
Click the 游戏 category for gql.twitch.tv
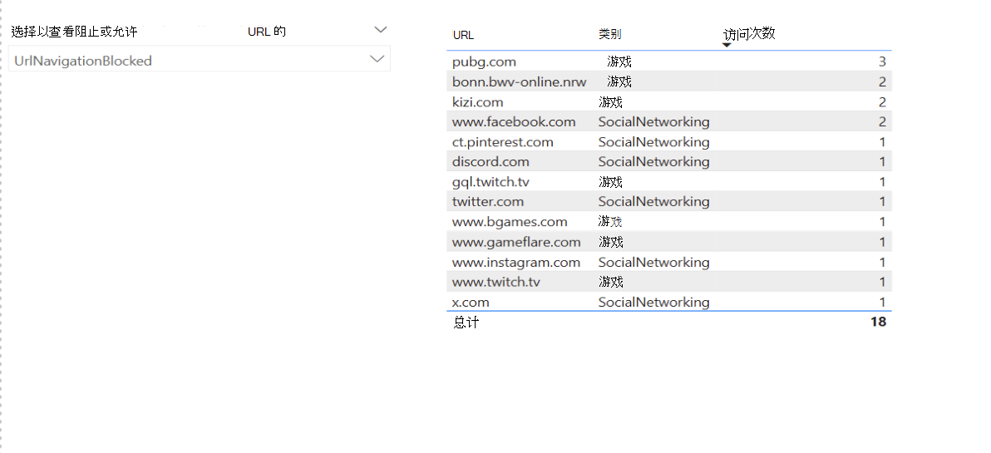click(x=610, y=182)
